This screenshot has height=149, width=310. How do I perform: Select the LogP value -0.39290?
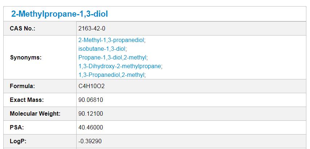(x=90, y=141)
